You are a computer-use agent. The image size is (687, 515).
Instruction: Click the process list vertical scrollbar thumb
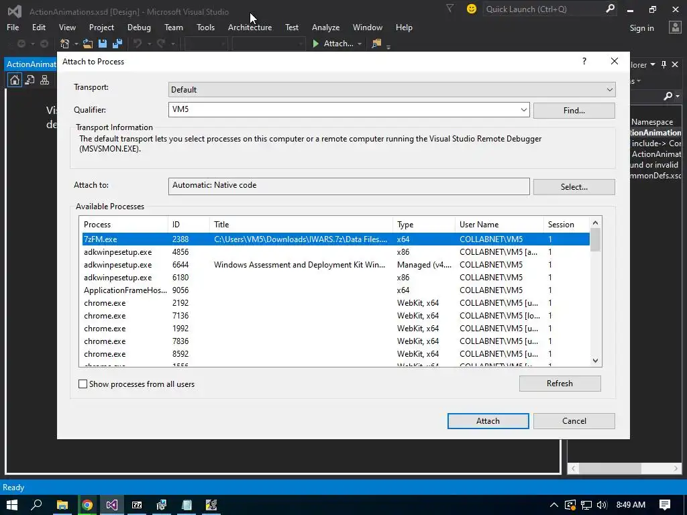(x=595, y=241)
